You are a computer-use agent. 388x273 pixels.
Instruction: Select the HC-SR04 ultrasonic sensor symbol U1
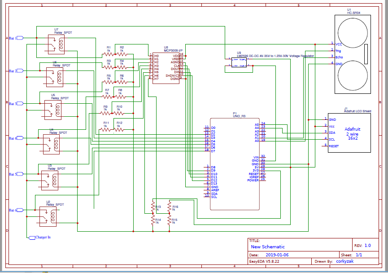click(x=352, y=54)
